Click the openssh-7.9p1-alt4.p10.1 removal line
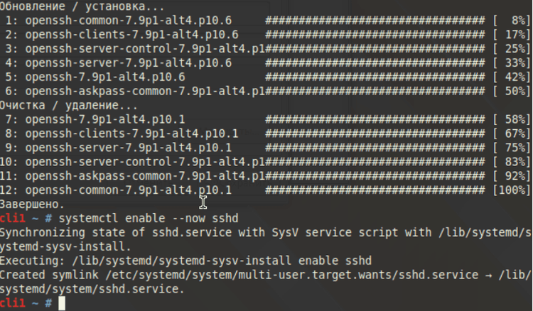 (x=266, y=119)
